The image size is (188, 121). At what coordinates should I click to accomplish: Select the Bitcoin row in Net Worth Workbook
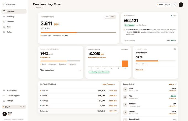pos(79,91)
